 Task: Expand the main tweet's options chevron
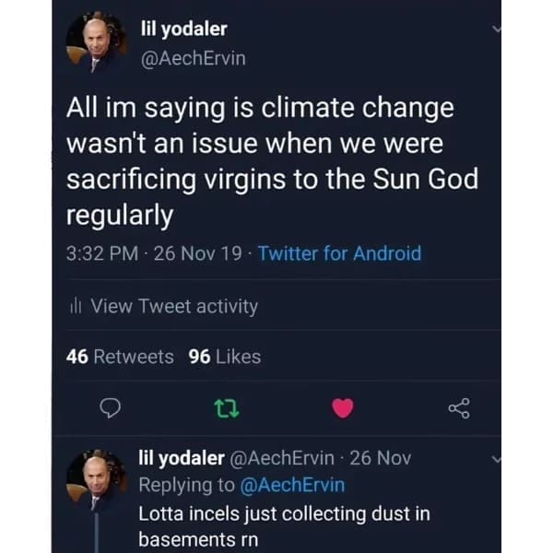point(498,29)
